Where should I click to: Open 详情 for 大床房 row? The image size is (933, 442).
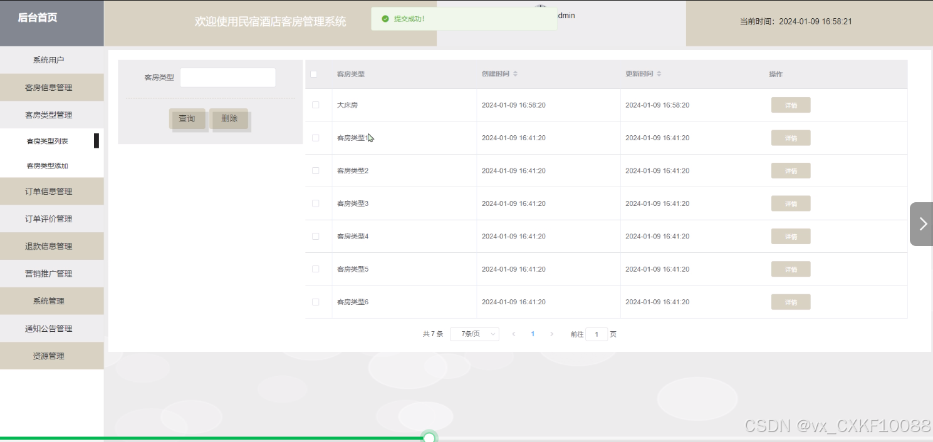[x=791, y=105]
